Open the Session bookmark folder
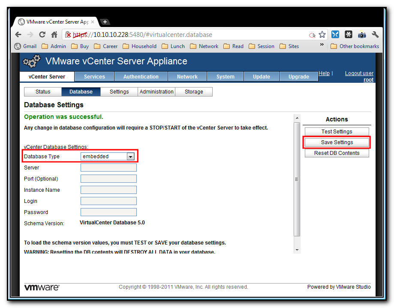 262,46
